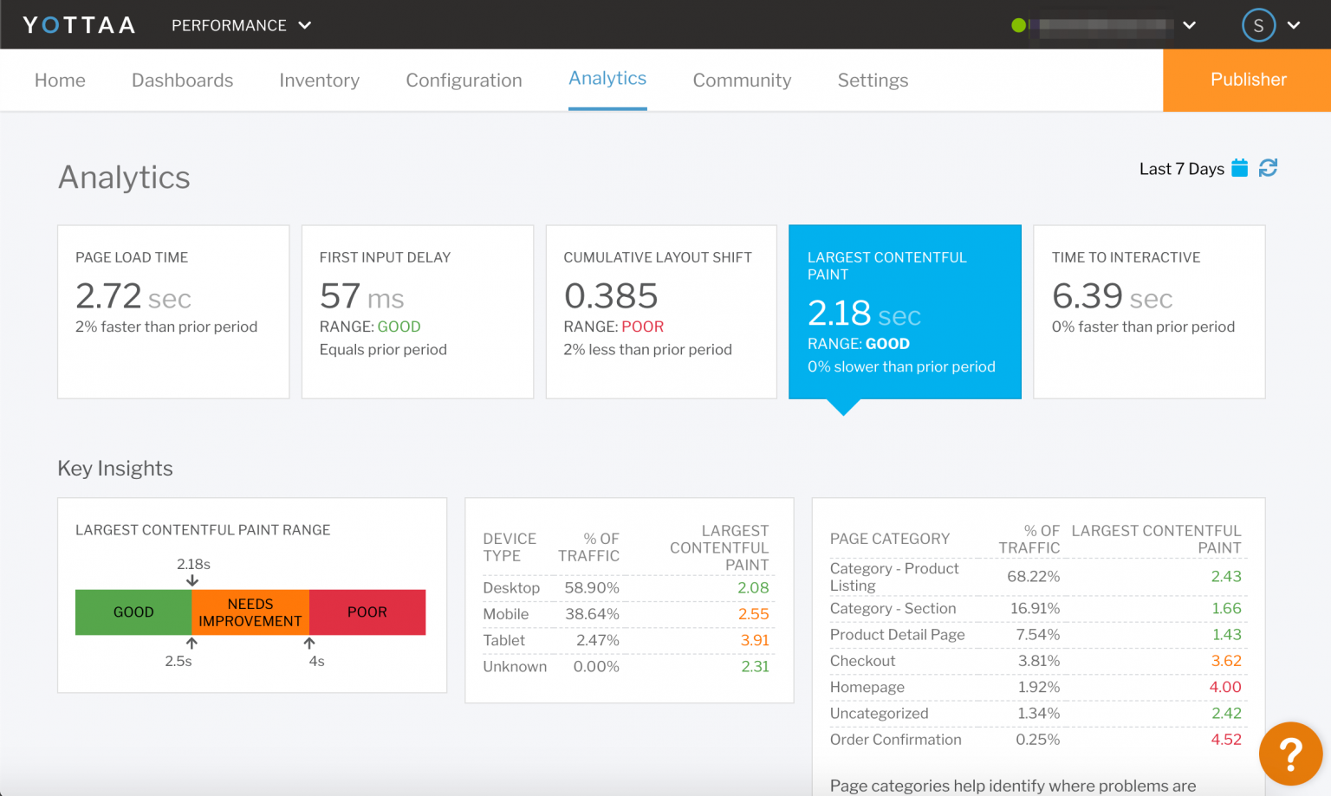This screenshot has height=796, width=1331.
Task: Select the Cumulative Layout Shift card
Action: pos(661,312)
